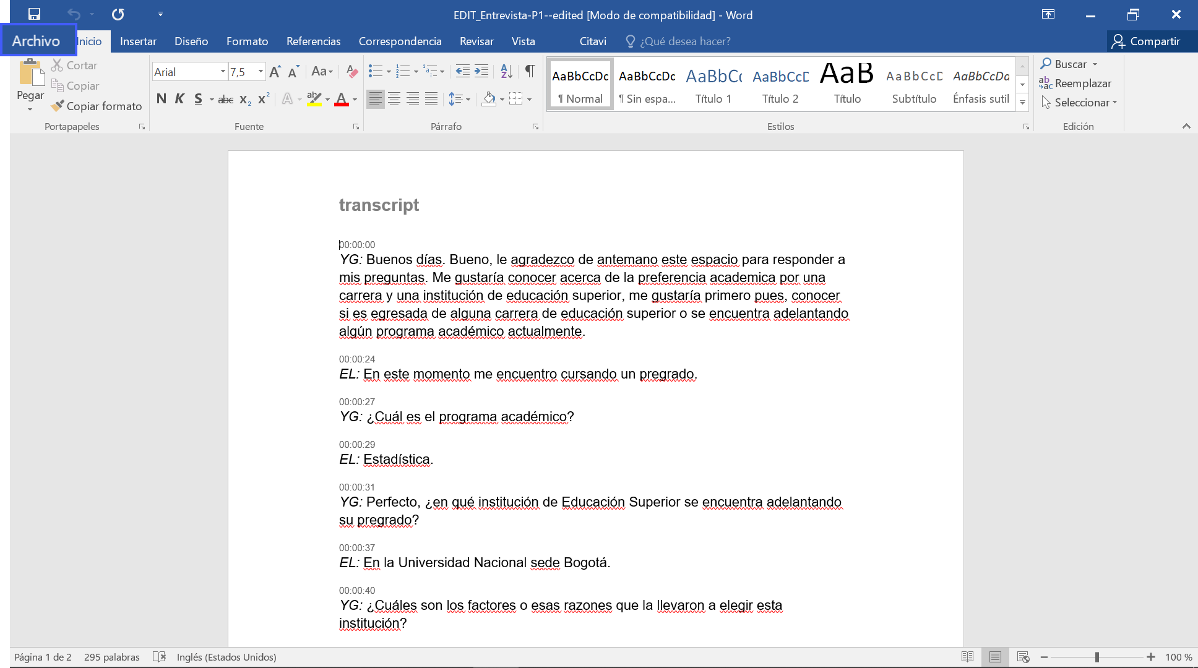Activate Copiar formato paintbrush
This screenshot has height=668, width=1198.
coord(97,106)
